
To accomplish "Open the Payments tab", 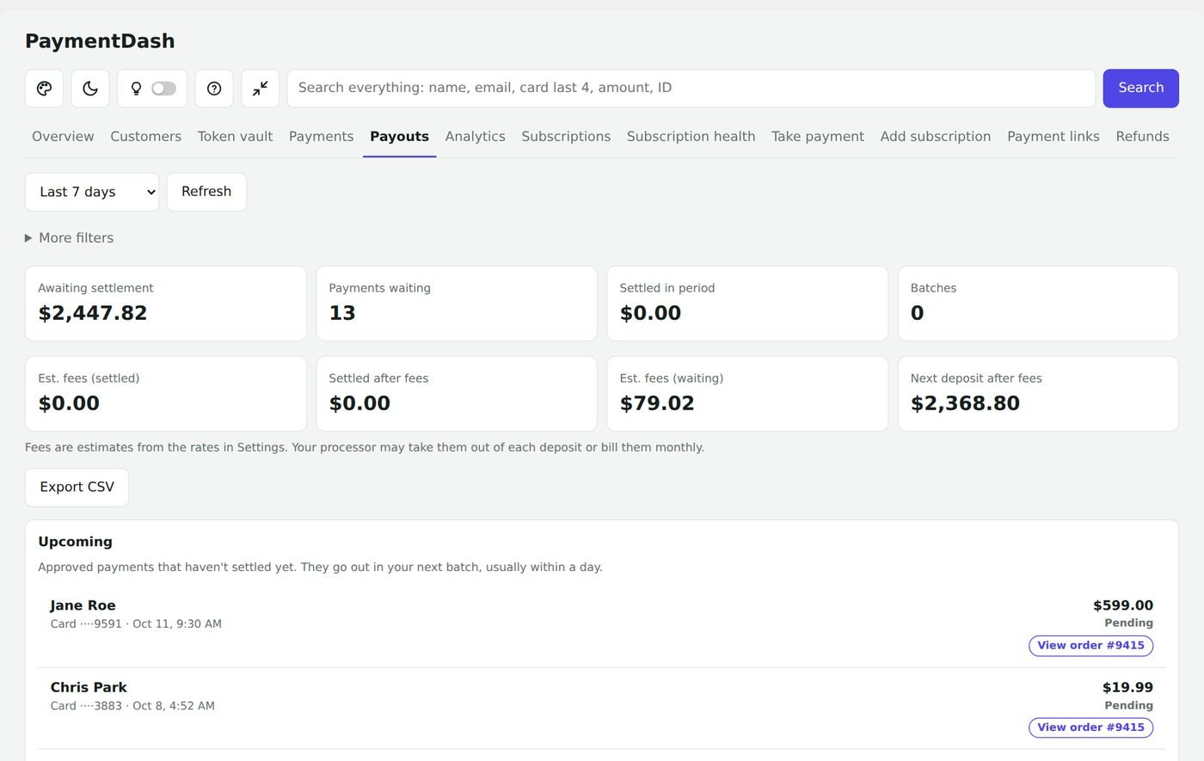I will click(x=321, y=137).
